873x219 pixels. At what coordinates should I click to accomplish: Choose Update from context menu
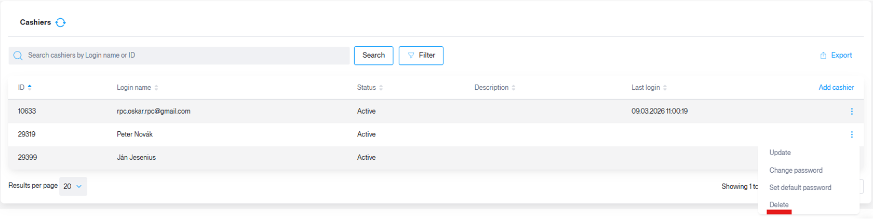(780, 153)
